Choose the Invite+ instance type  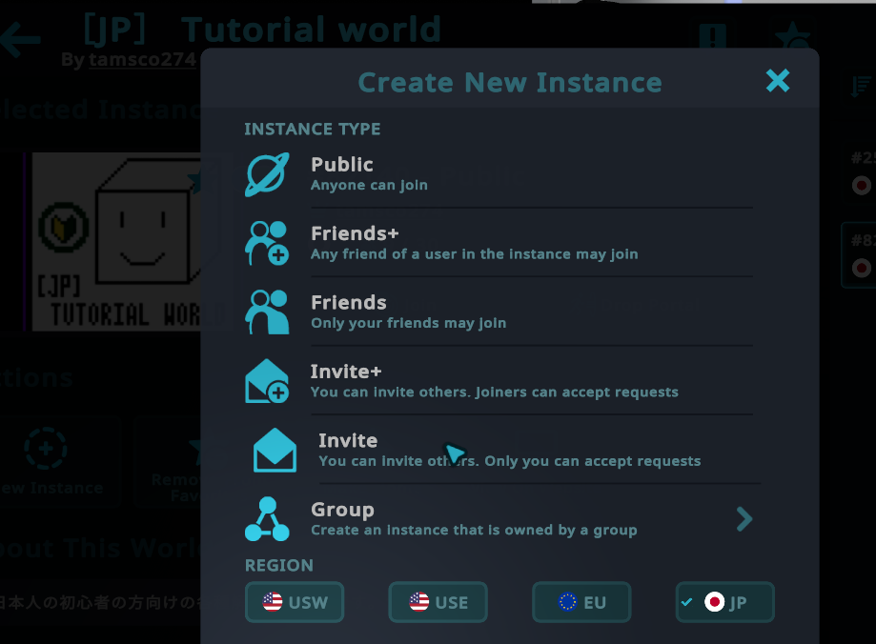point(499,381)
